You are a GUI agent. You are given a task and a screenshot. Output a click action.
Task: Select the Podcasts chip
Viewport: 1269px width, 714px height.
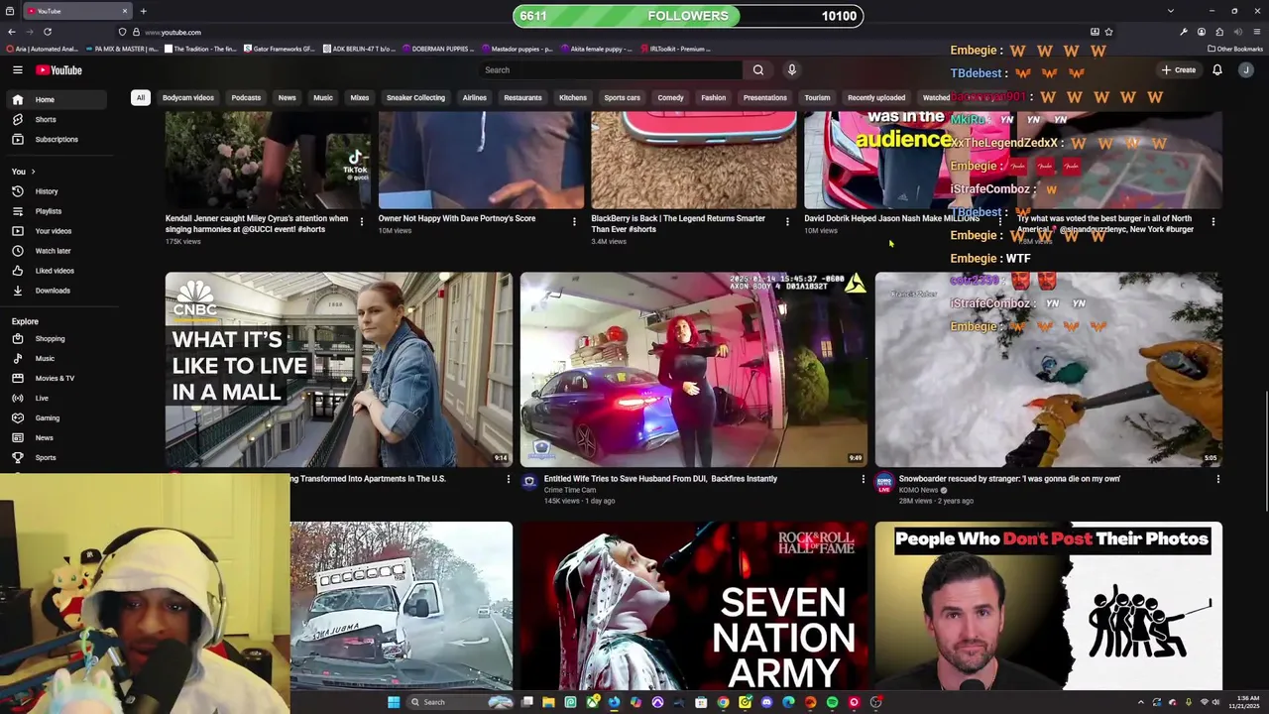246,97
